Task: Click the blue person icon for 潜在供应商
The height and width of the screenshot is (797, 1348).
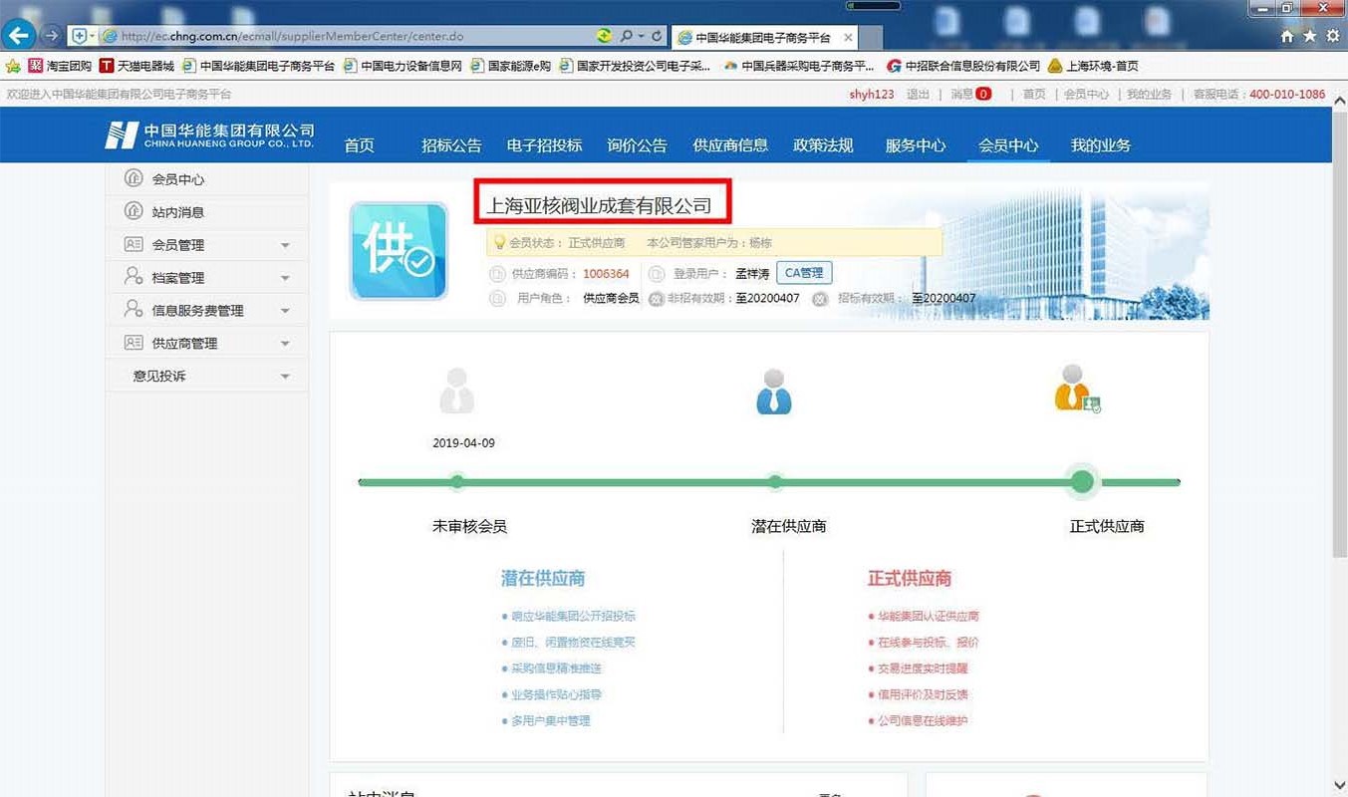Action: pos(774,391)
